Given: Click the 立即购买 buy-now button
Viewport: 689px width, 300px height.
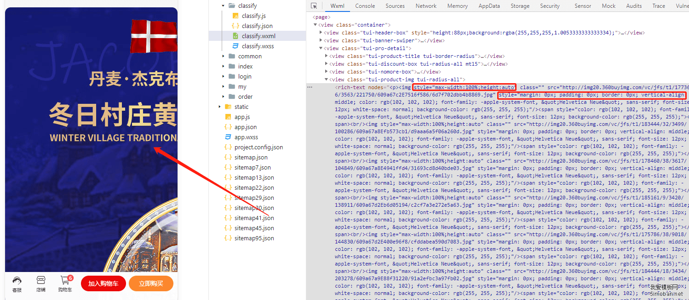Looking at the screenshot, I should [151, 283].
